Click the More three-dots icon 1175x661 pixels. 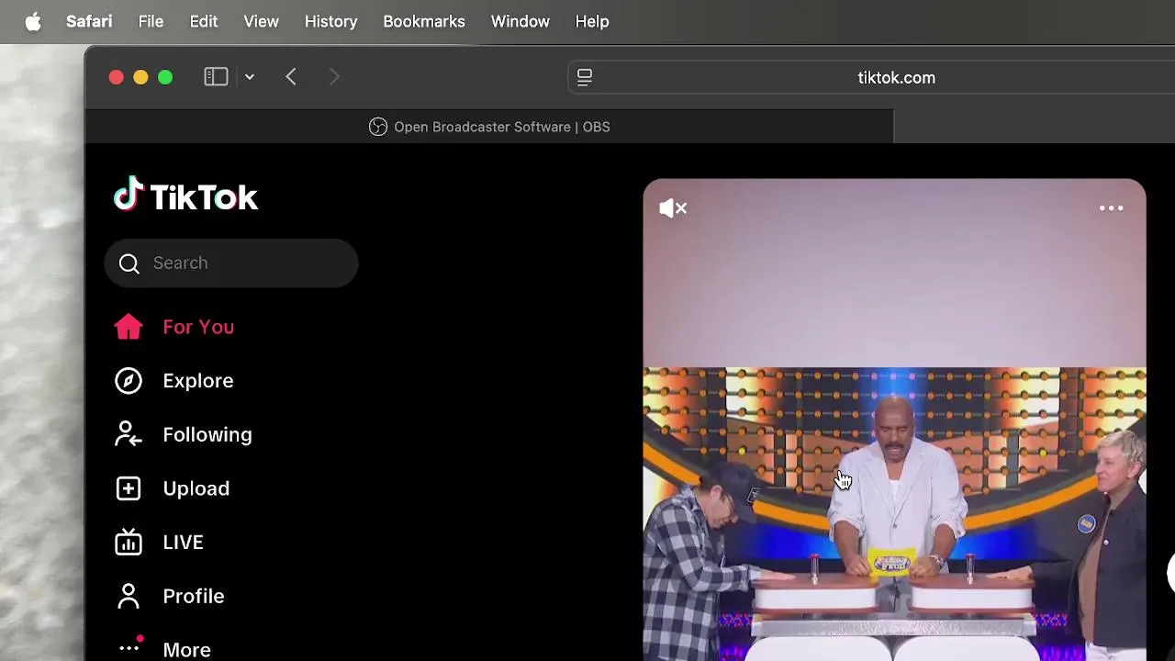point(129,647)
